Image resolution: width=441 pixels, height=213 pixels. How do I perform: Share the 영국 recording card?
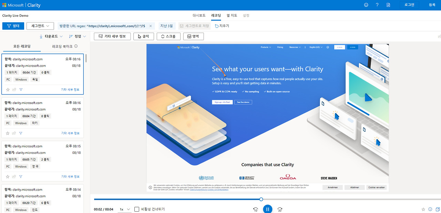click(x=14, y=177)
